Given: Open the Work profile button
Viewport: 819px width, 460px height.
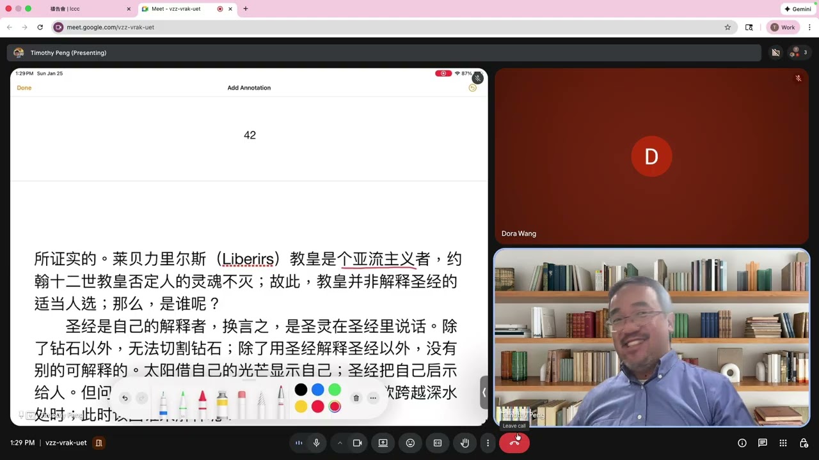Looking at the screenshot, I should click(783, 27).
